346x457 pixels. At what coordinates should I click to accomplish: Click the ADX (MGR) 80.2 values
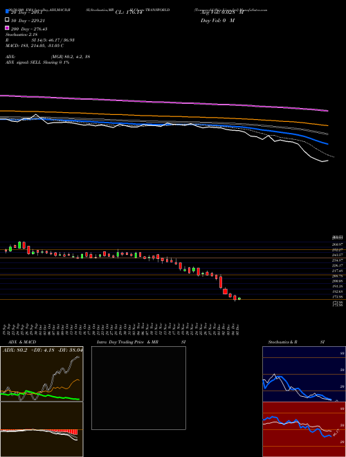tap(71, 57)
